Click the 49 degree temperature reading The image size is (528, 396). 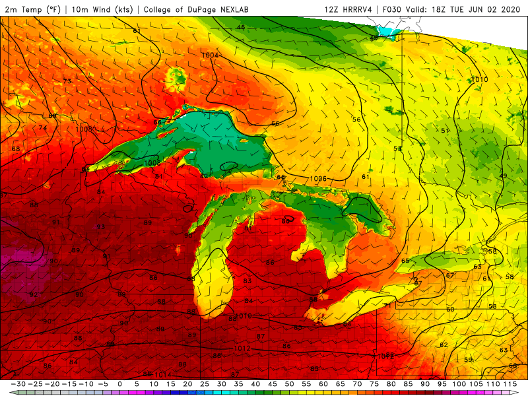pos(504,176)
